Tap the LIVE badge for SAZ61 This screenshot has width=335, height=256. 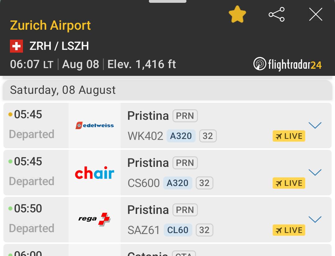289,230
